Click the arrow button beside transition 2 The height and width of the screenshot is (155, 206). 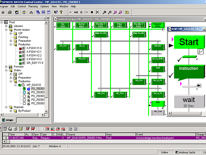pos(199,86)
